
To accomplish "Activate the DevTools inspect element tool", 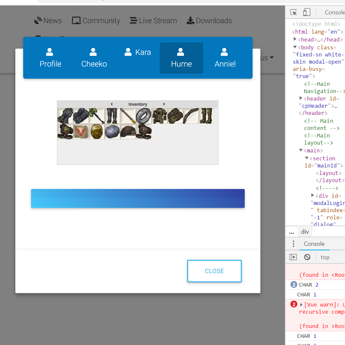I will pyautogui.click(x=293, y=12).
